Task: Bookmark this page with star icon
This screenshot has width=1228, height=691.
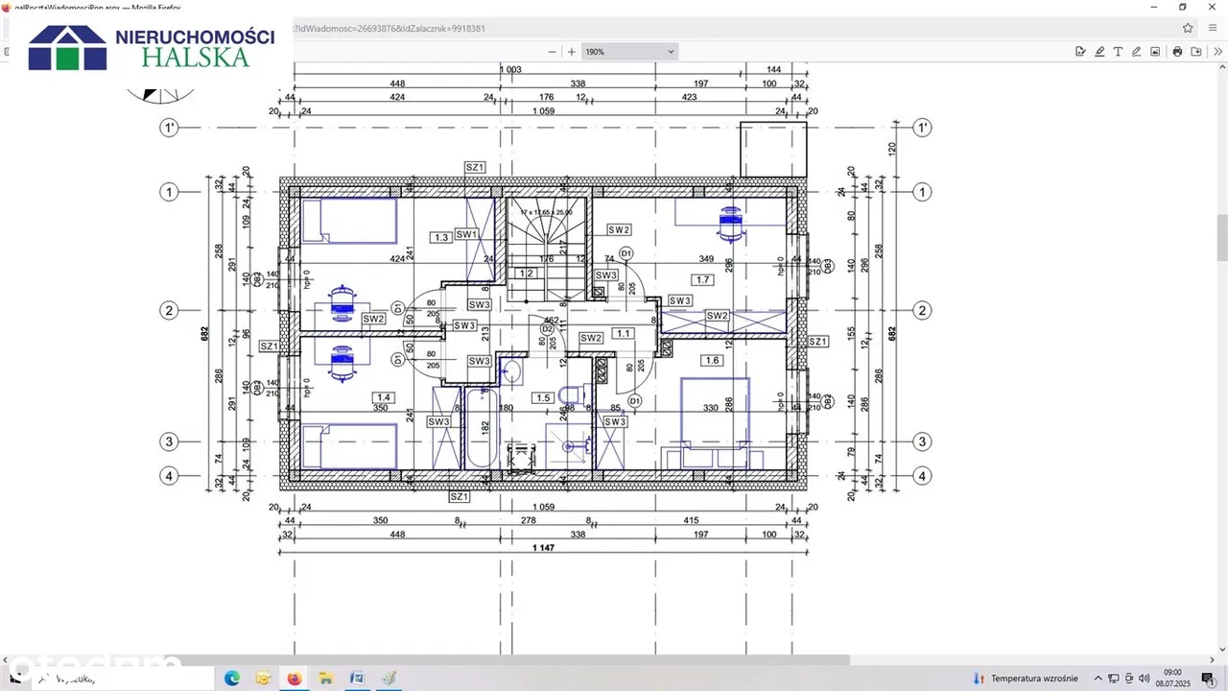Action: (x=1188, y=28)
